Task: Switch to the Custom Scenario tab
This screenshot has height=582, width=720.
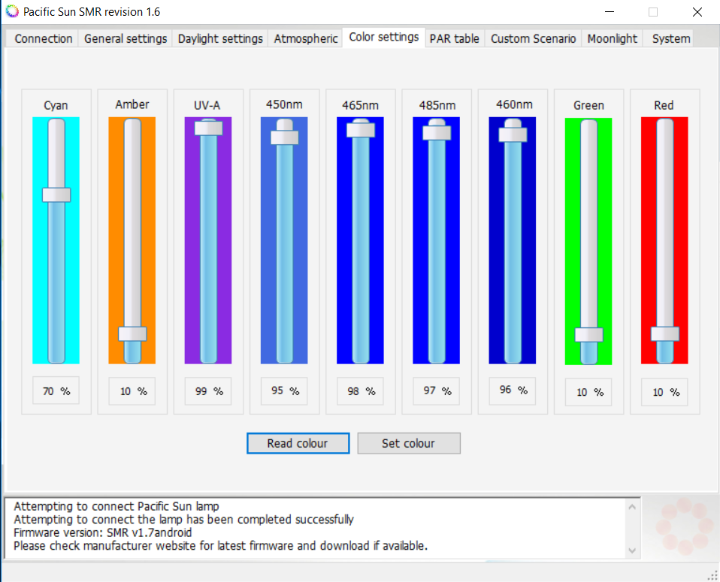Action: (533, 38)
